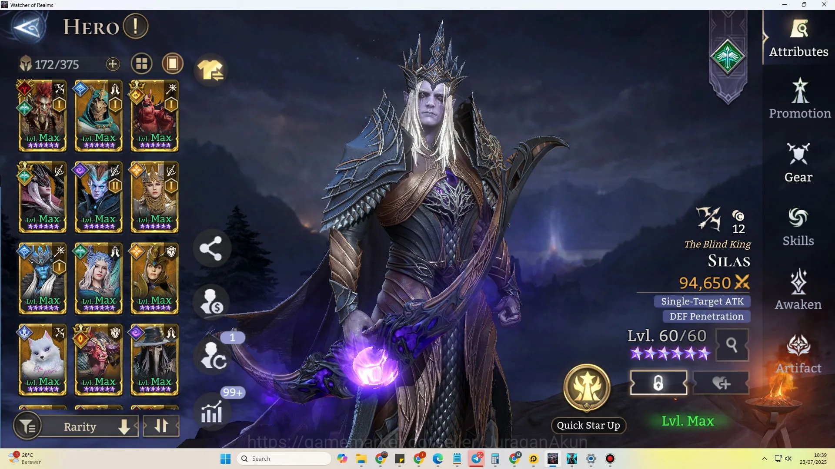Inspect Silas with the magnifier button

point(732,345)
